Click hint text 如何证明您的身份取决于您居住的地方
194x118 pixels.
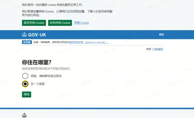46,69
